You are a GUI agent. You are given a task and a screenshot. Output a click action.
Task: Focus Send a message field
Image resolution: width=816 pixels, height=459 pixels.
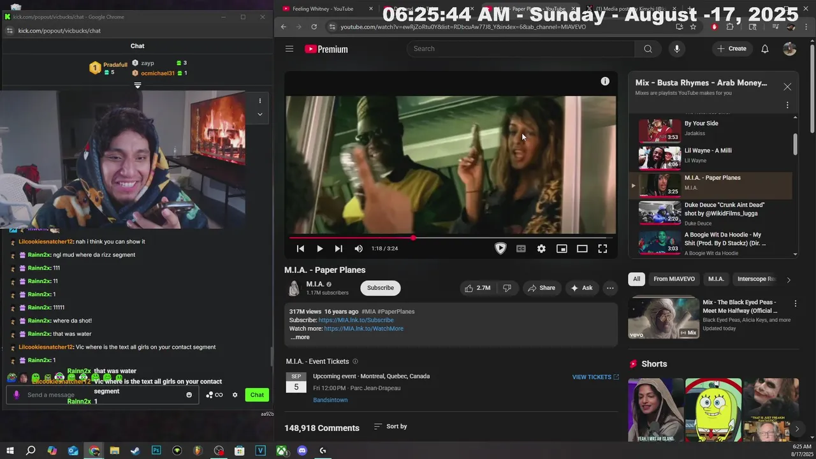[102, 395]
